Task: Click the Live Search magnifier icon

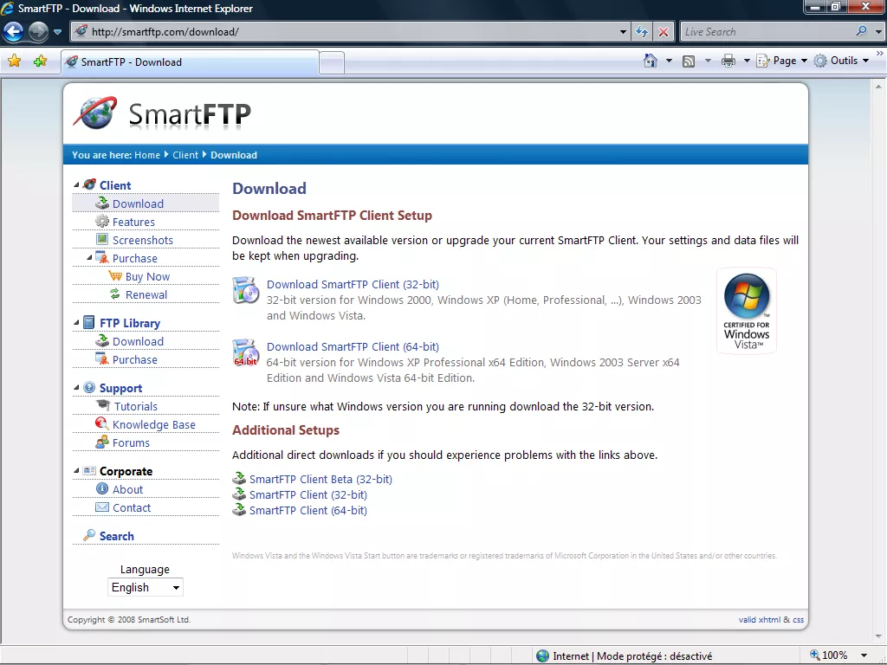Action: click(x=861, y=32)
